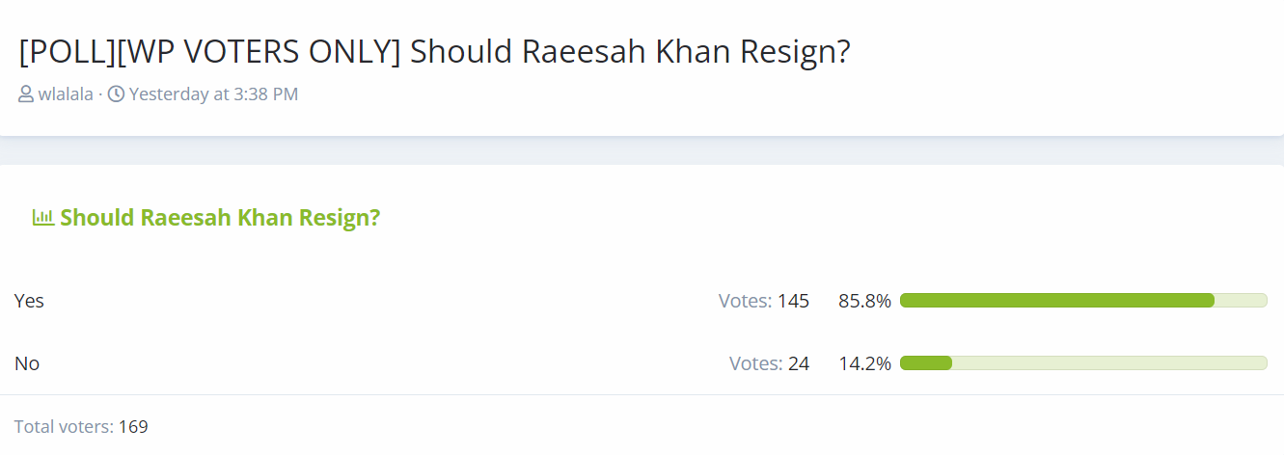Click the green poll question heading

[x=220, y=218]
